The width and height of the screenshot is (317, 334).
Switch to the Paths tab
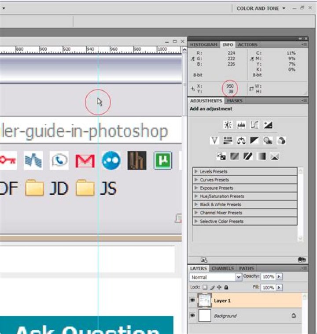(x=246, y=268)
